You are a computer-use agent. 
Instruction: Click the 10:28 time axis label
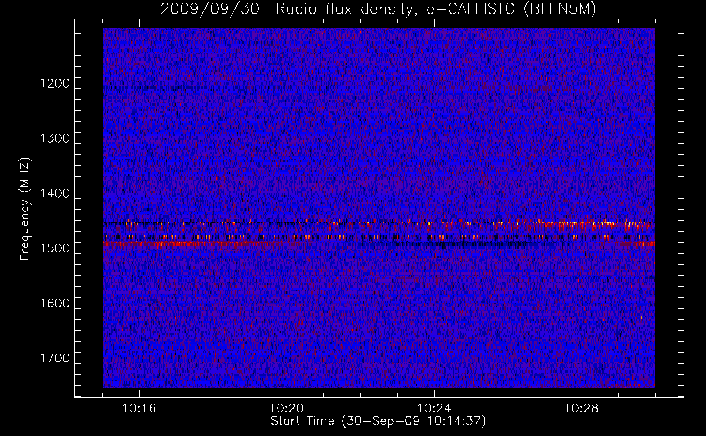582,409
